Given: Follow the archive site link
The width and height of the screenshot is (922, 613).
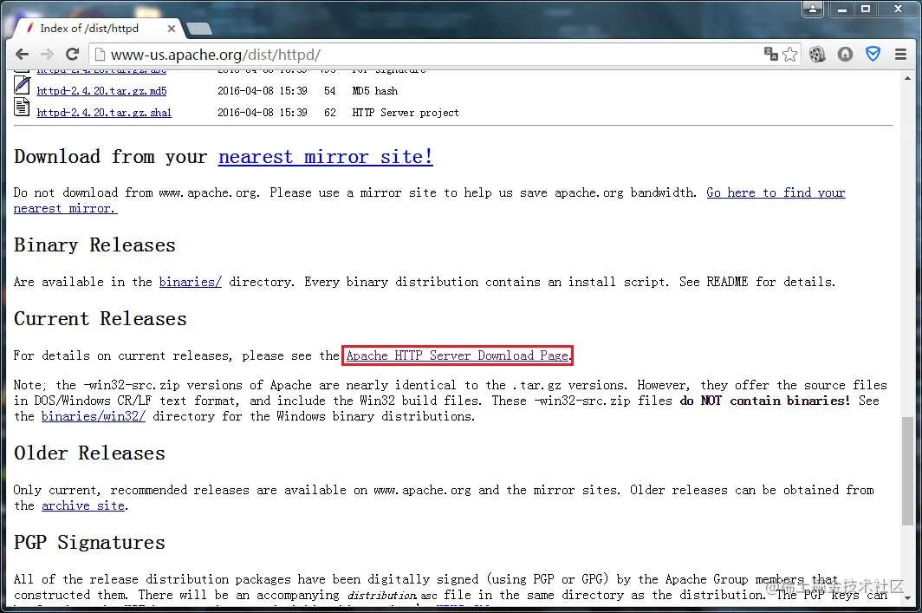Looking at the screenshot, I should [83, 506].
